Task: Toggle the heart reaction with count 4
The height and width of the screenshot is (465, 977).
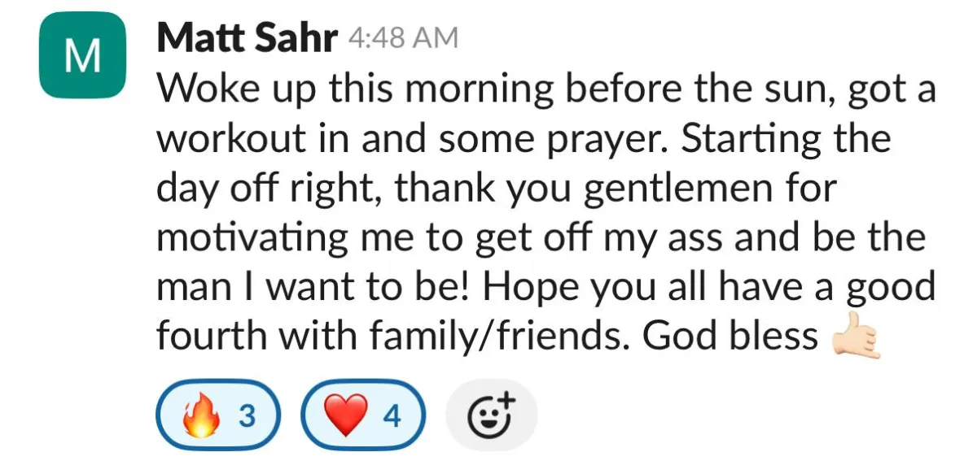Action: click(x=363, y=415)
